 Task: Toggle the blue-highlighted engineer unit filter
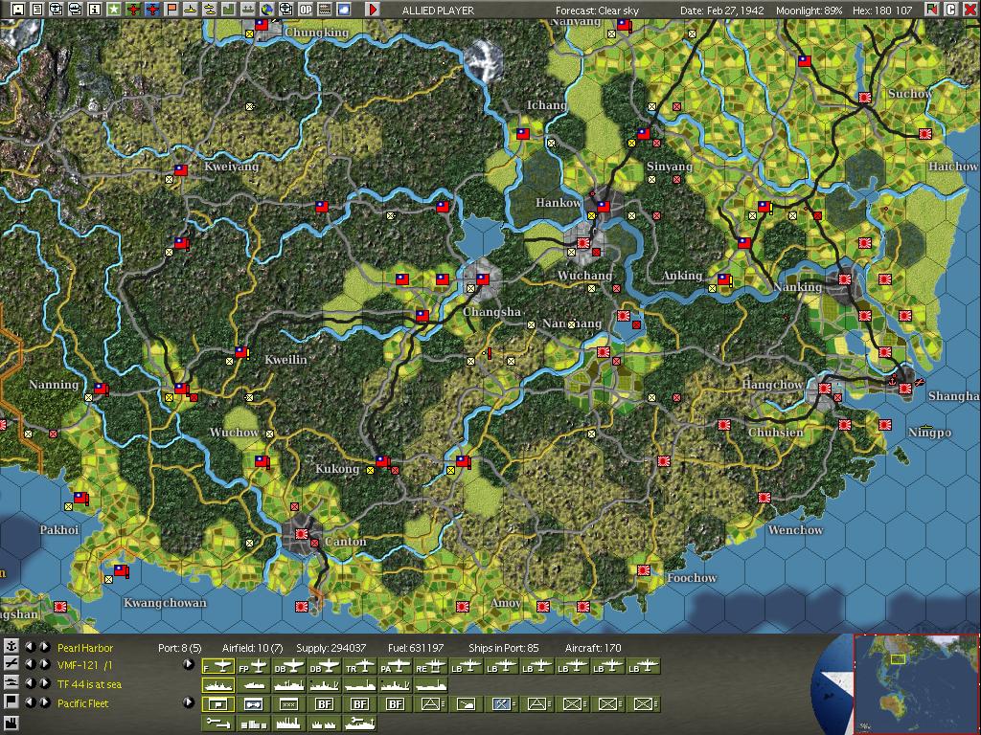(501, 704)
